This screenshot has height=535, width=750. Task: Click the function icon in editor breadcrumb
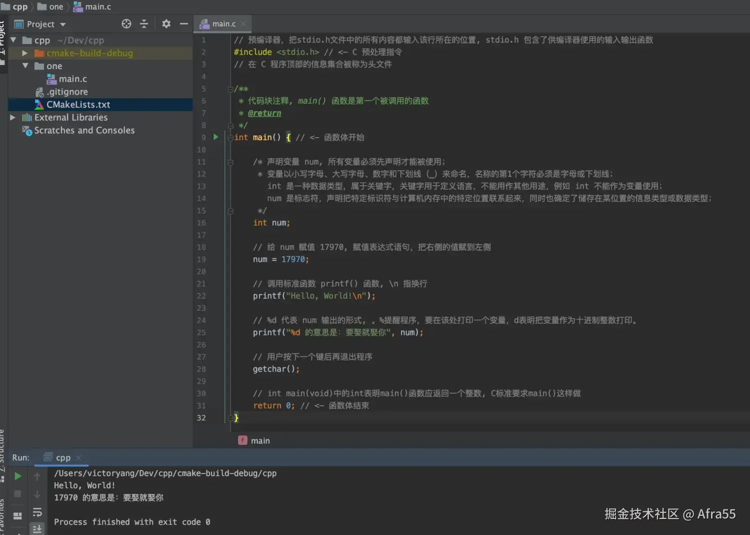click(x=242, y=440)
